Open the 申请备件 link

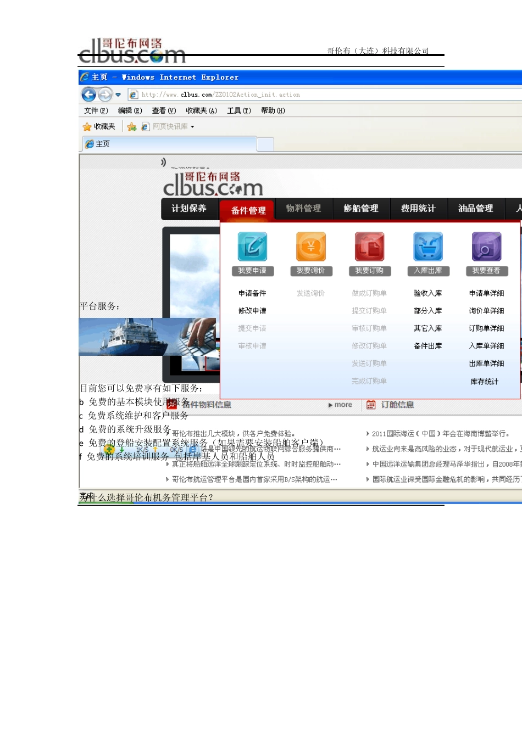(252, 293)
